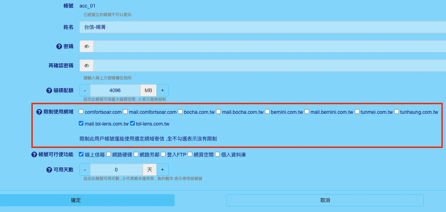Image resolution: width=446 pixels, height=212 pixels.
Task: Click the MB unit label
Action: 148,90
